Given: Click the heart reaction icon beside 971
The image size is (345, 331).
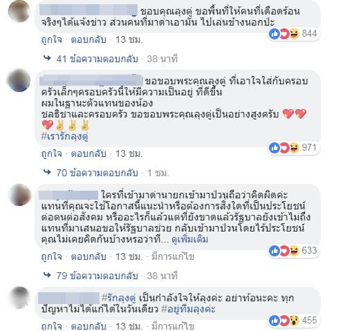Looking at the screenshot, I should click(285, 148).
